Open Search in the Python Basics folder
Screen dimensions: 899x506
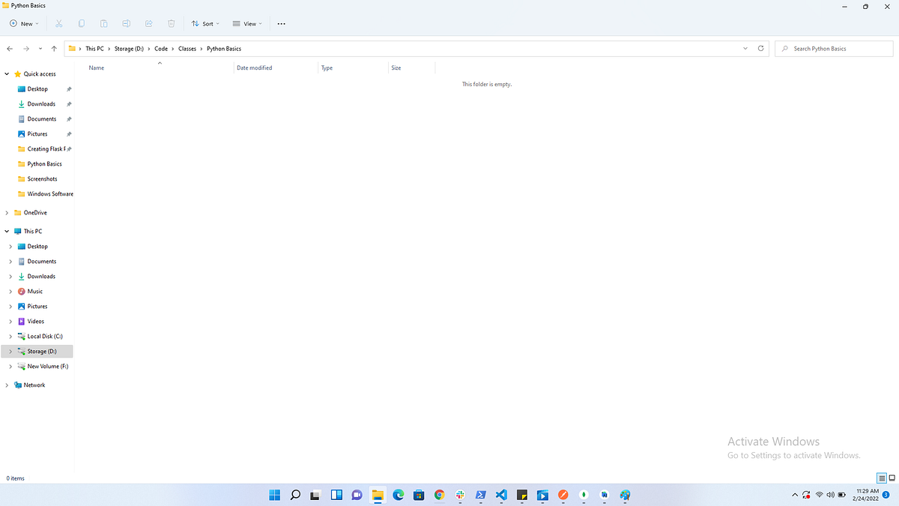(833, 48)
